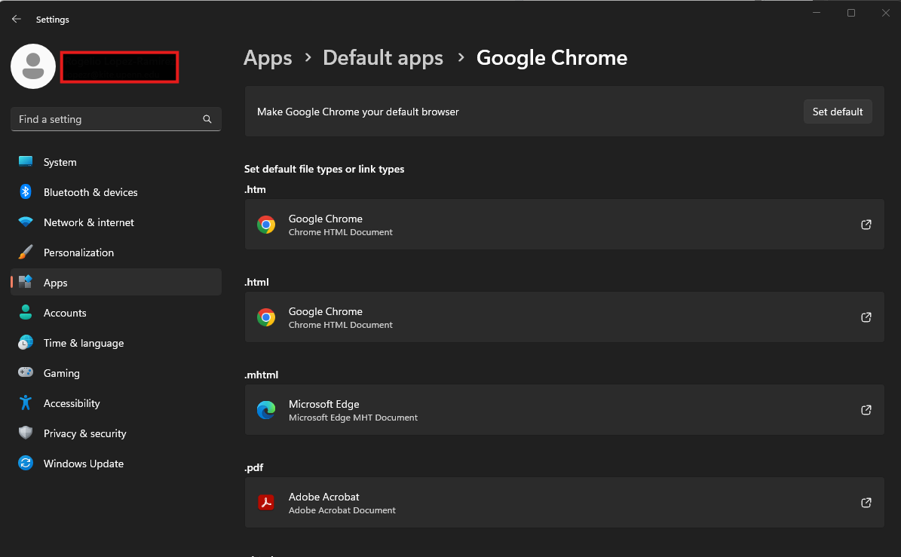Open Windows Update page
Image resolution: width=901 pixels, height=557 pixels.
(116, 464)
